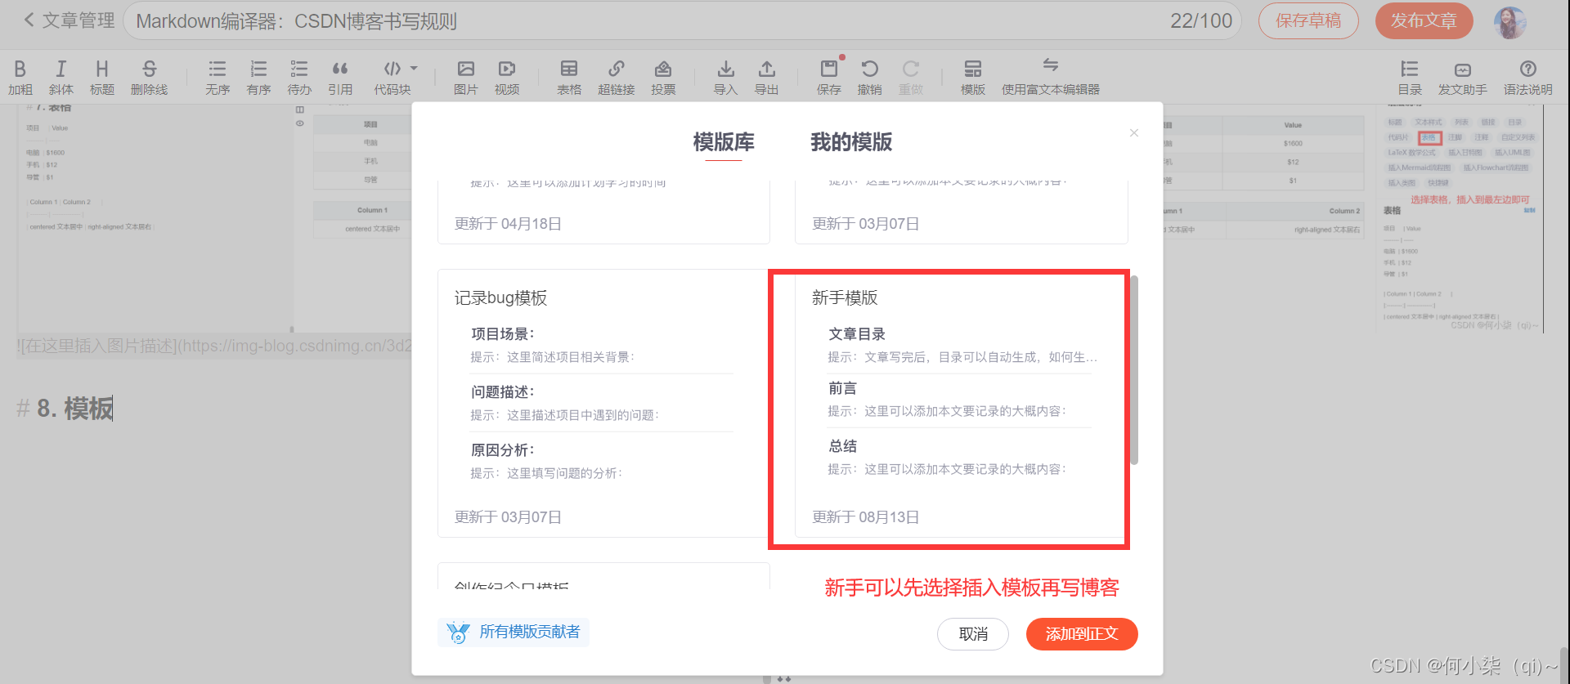Switch to the 我的模版 tab
Screen dimensions: 1570x684
tap(851, 142)
